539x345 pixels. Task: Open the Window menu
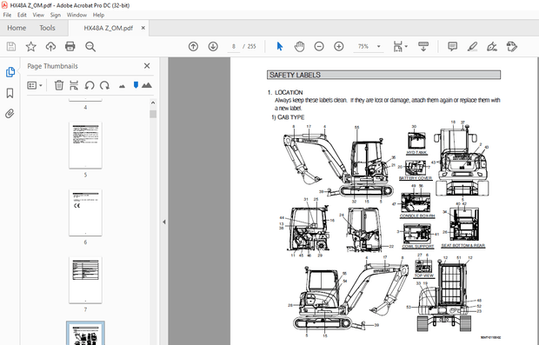[77, 15]
